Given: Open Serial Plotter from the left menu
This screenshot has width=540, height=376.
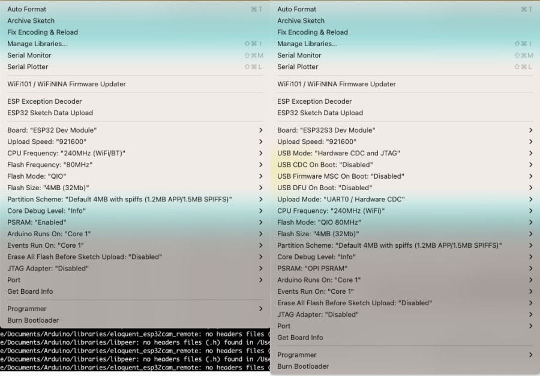Looking at the screenshot, I should click(135, 67).
